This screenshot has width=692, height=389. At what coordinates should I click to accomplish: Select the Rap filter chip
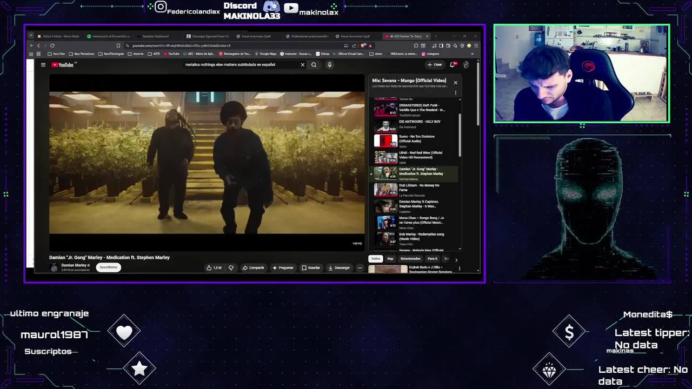(x=390, y=259)
